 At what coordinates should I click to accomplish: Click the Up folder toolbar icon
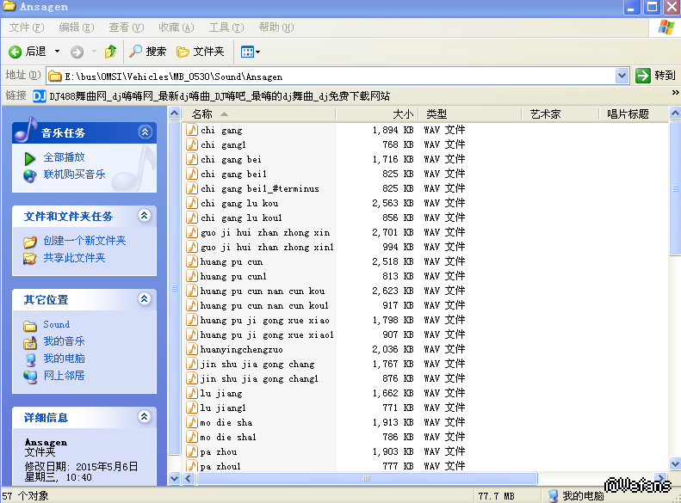click(110, 52)
